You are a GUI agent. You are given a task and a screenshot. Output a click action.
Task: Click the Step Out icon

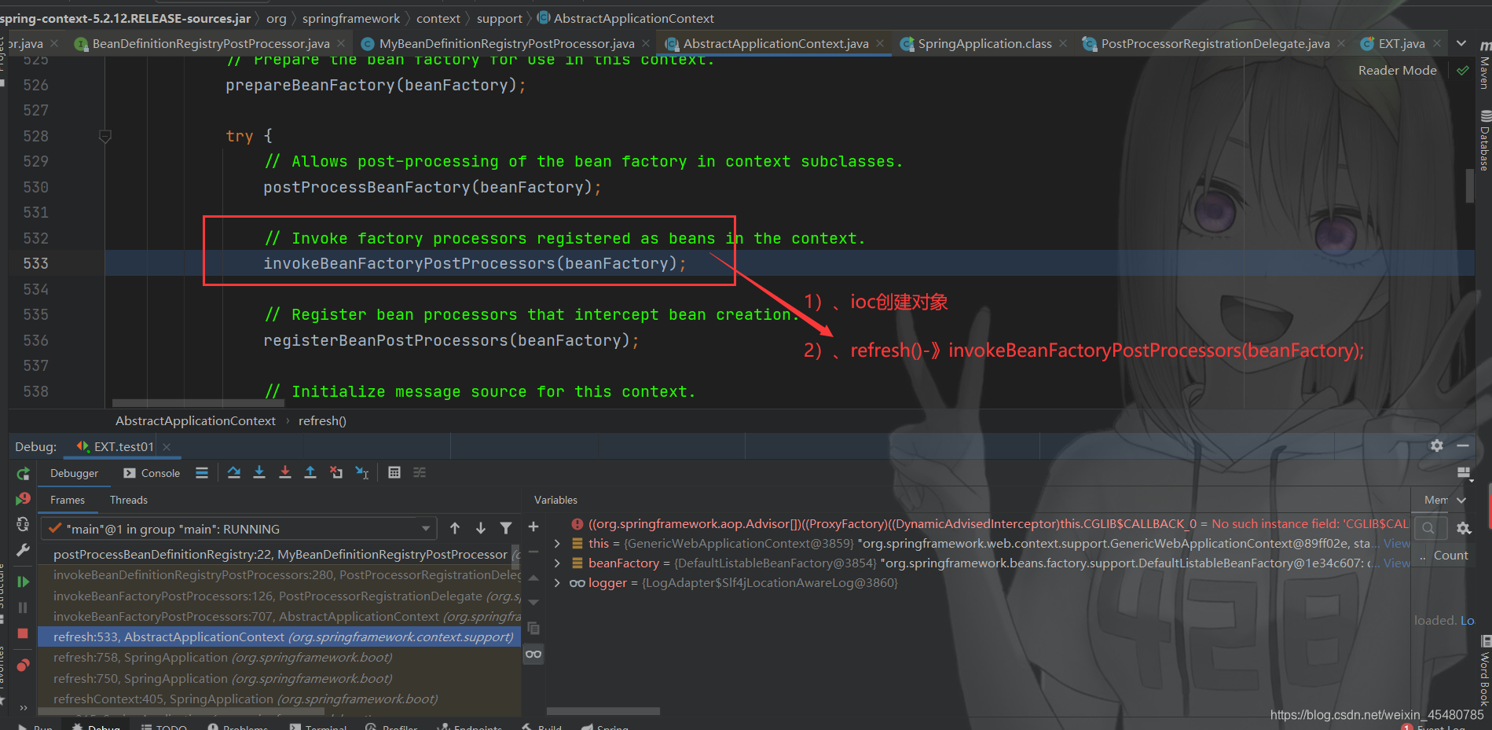(x=310, y=472)
